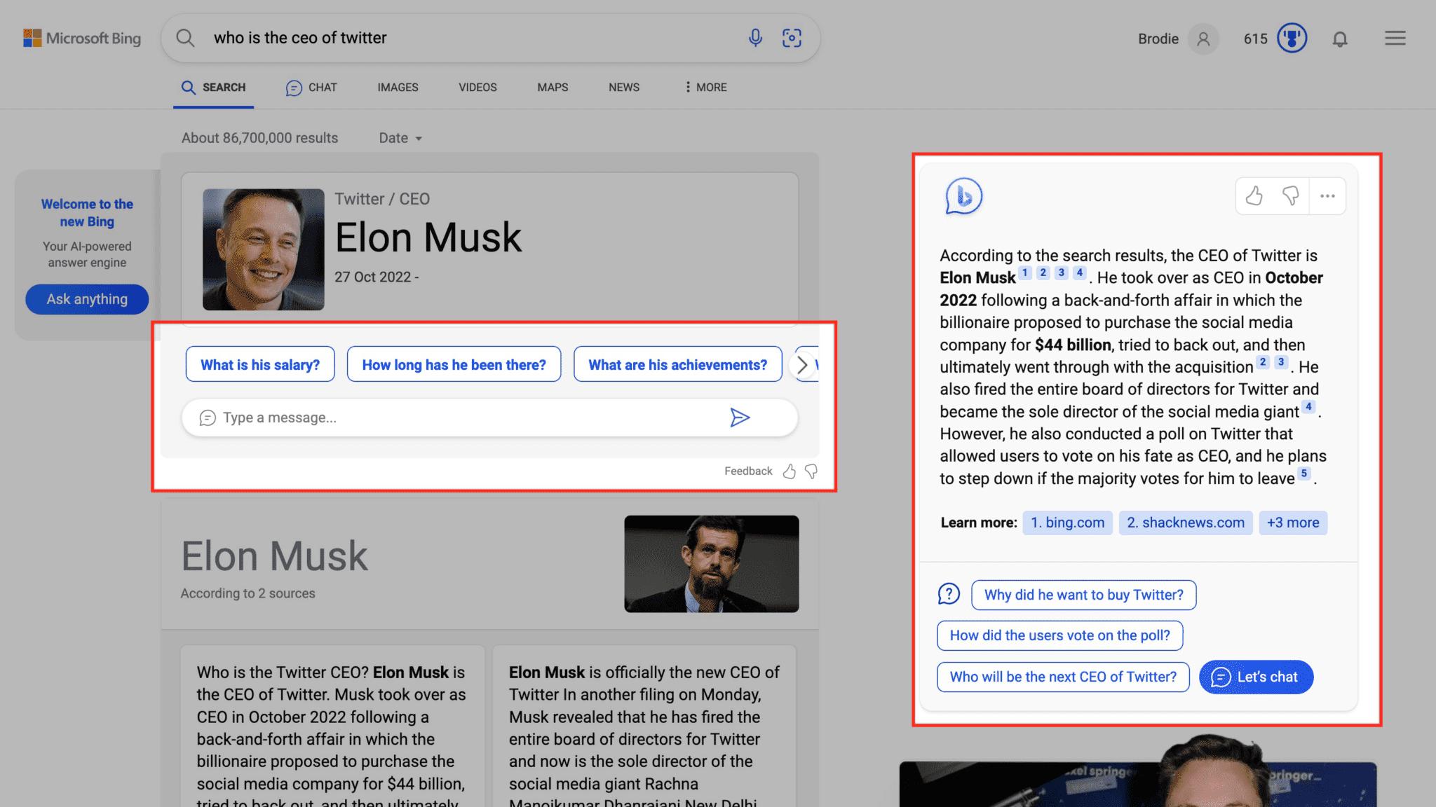The image size is (1436, 807).
Task: Open the IMAGES tab
Action: [397, 87]
